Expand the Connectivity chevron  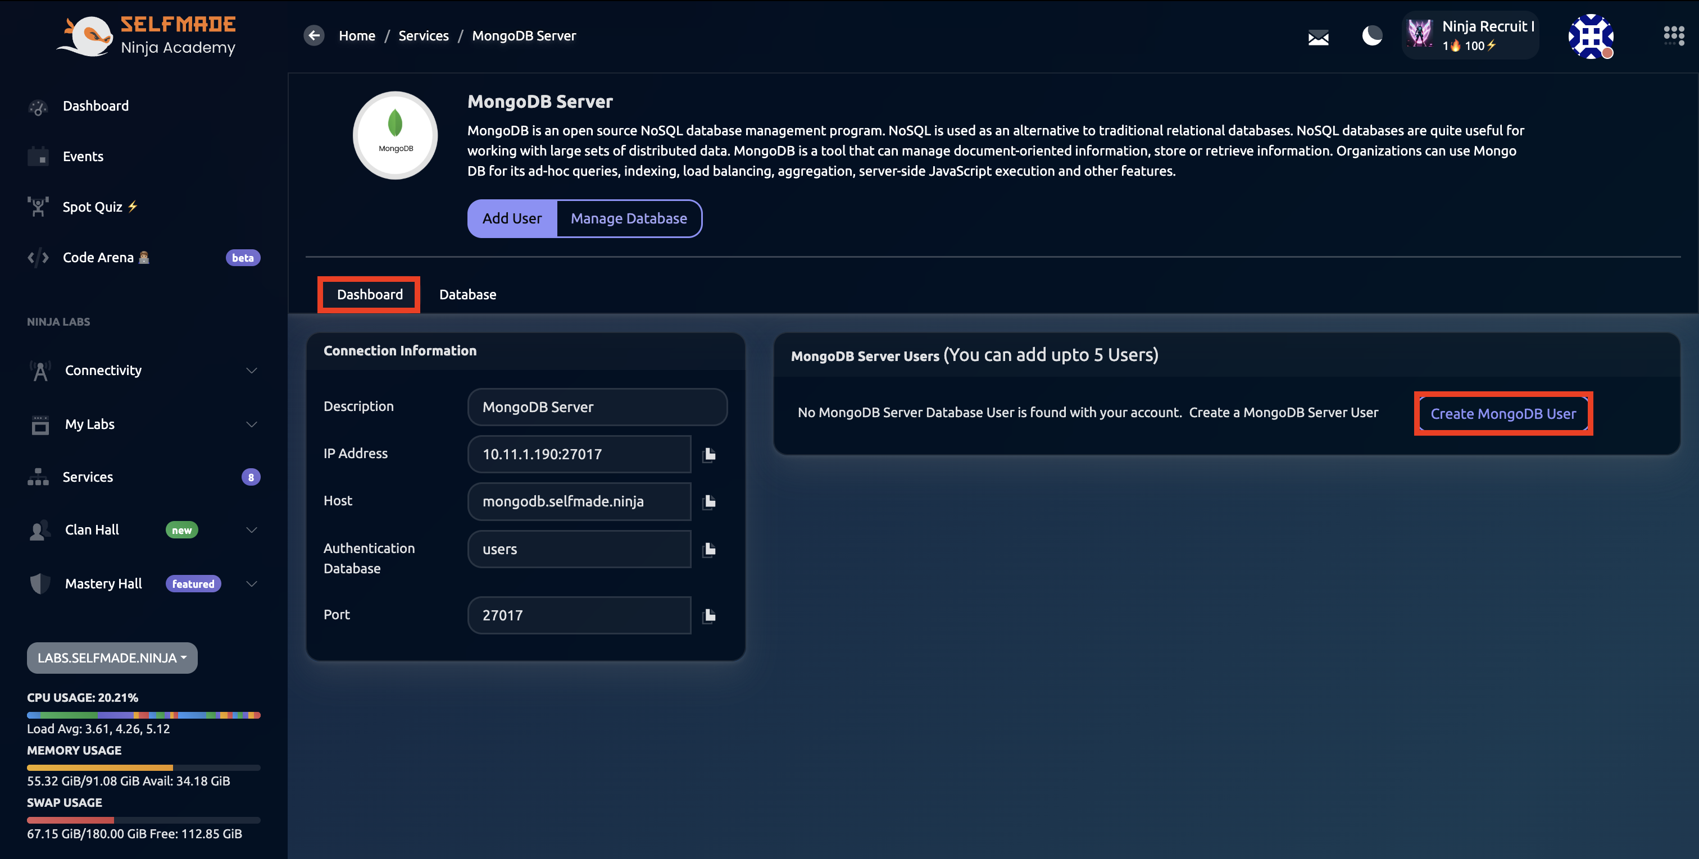point(251,371)
